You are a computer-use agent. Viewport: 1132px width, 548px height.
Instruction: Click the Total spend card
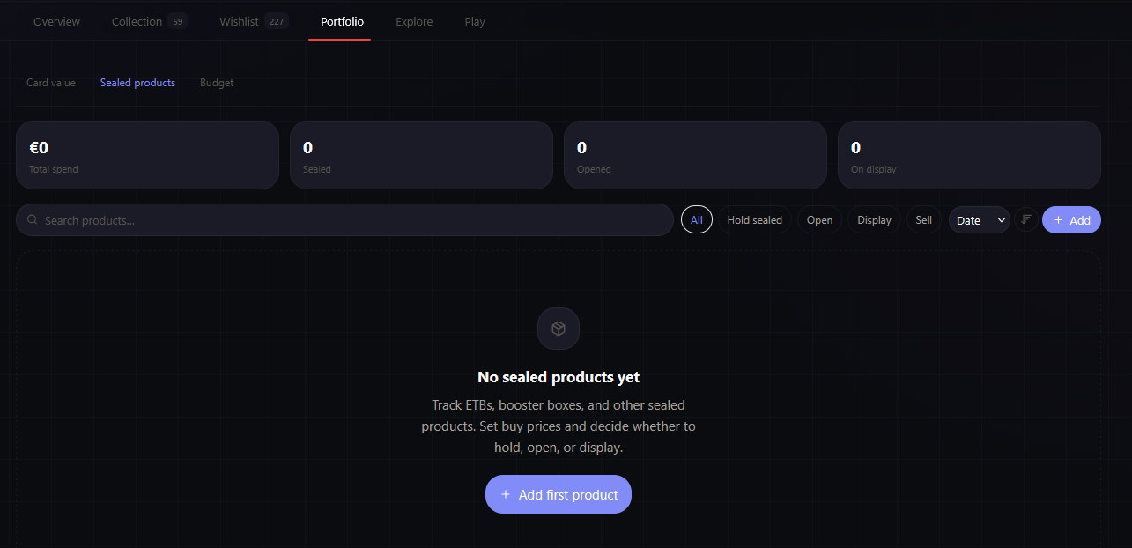[x=147, y=155]
